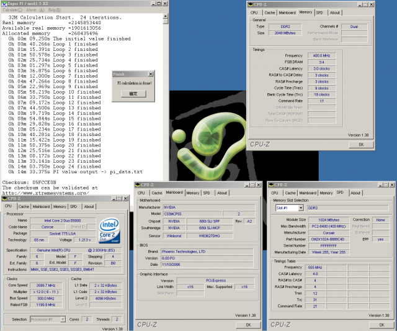
Task: Choose Memory tab in CPU window
Action: pos(60,207)
